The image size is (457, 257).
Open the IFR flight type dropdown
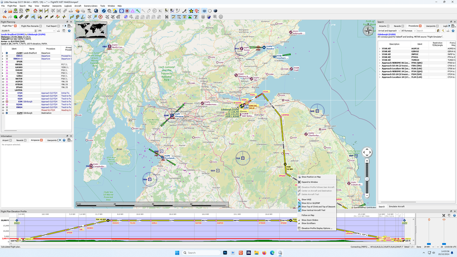pyautogui.click(x=47, y=31)
